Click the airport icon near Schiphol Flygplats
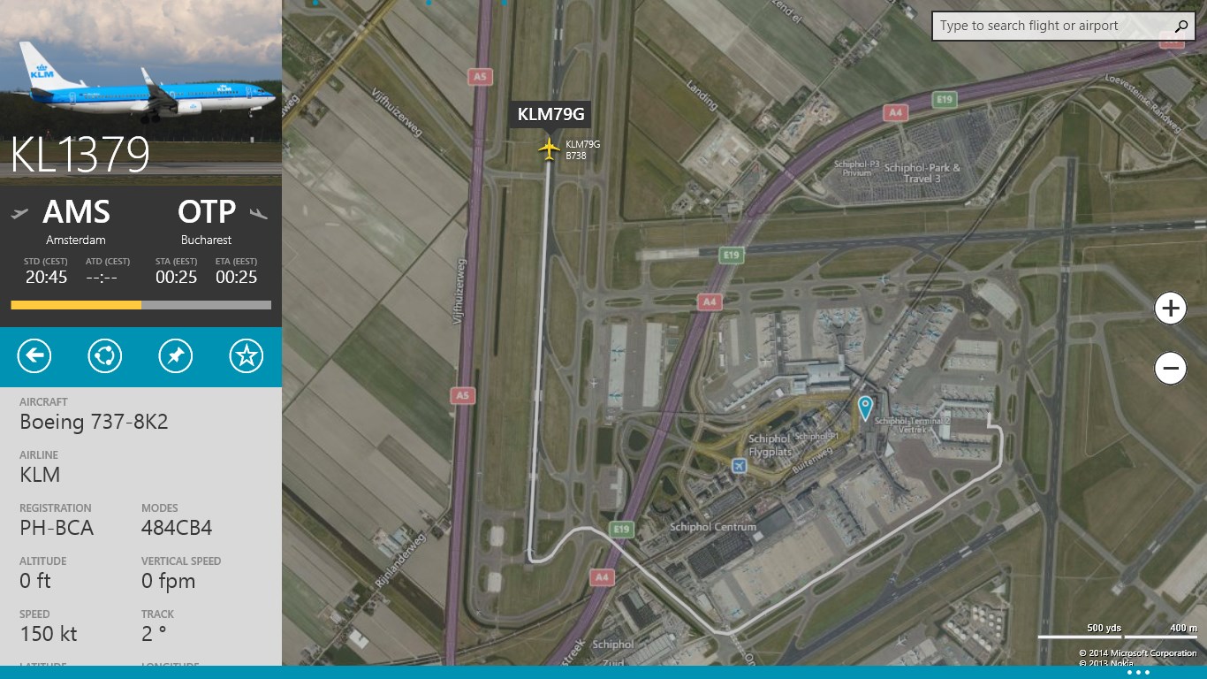Screen dimensions: 1207x679 [740, 465]
